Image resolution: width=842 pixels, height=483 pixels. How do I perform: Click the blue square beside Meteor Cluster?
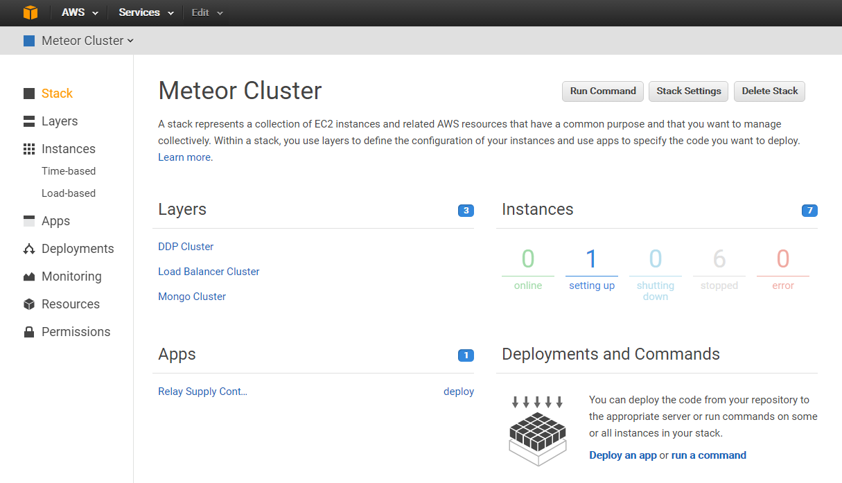point(29,41)
